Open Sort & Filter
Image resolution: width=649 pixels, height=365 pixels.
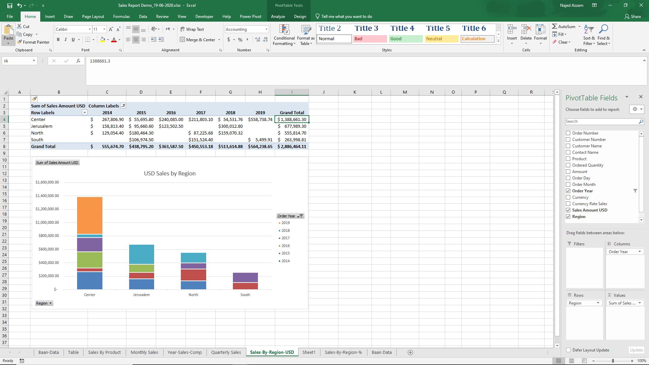(589, 35)
